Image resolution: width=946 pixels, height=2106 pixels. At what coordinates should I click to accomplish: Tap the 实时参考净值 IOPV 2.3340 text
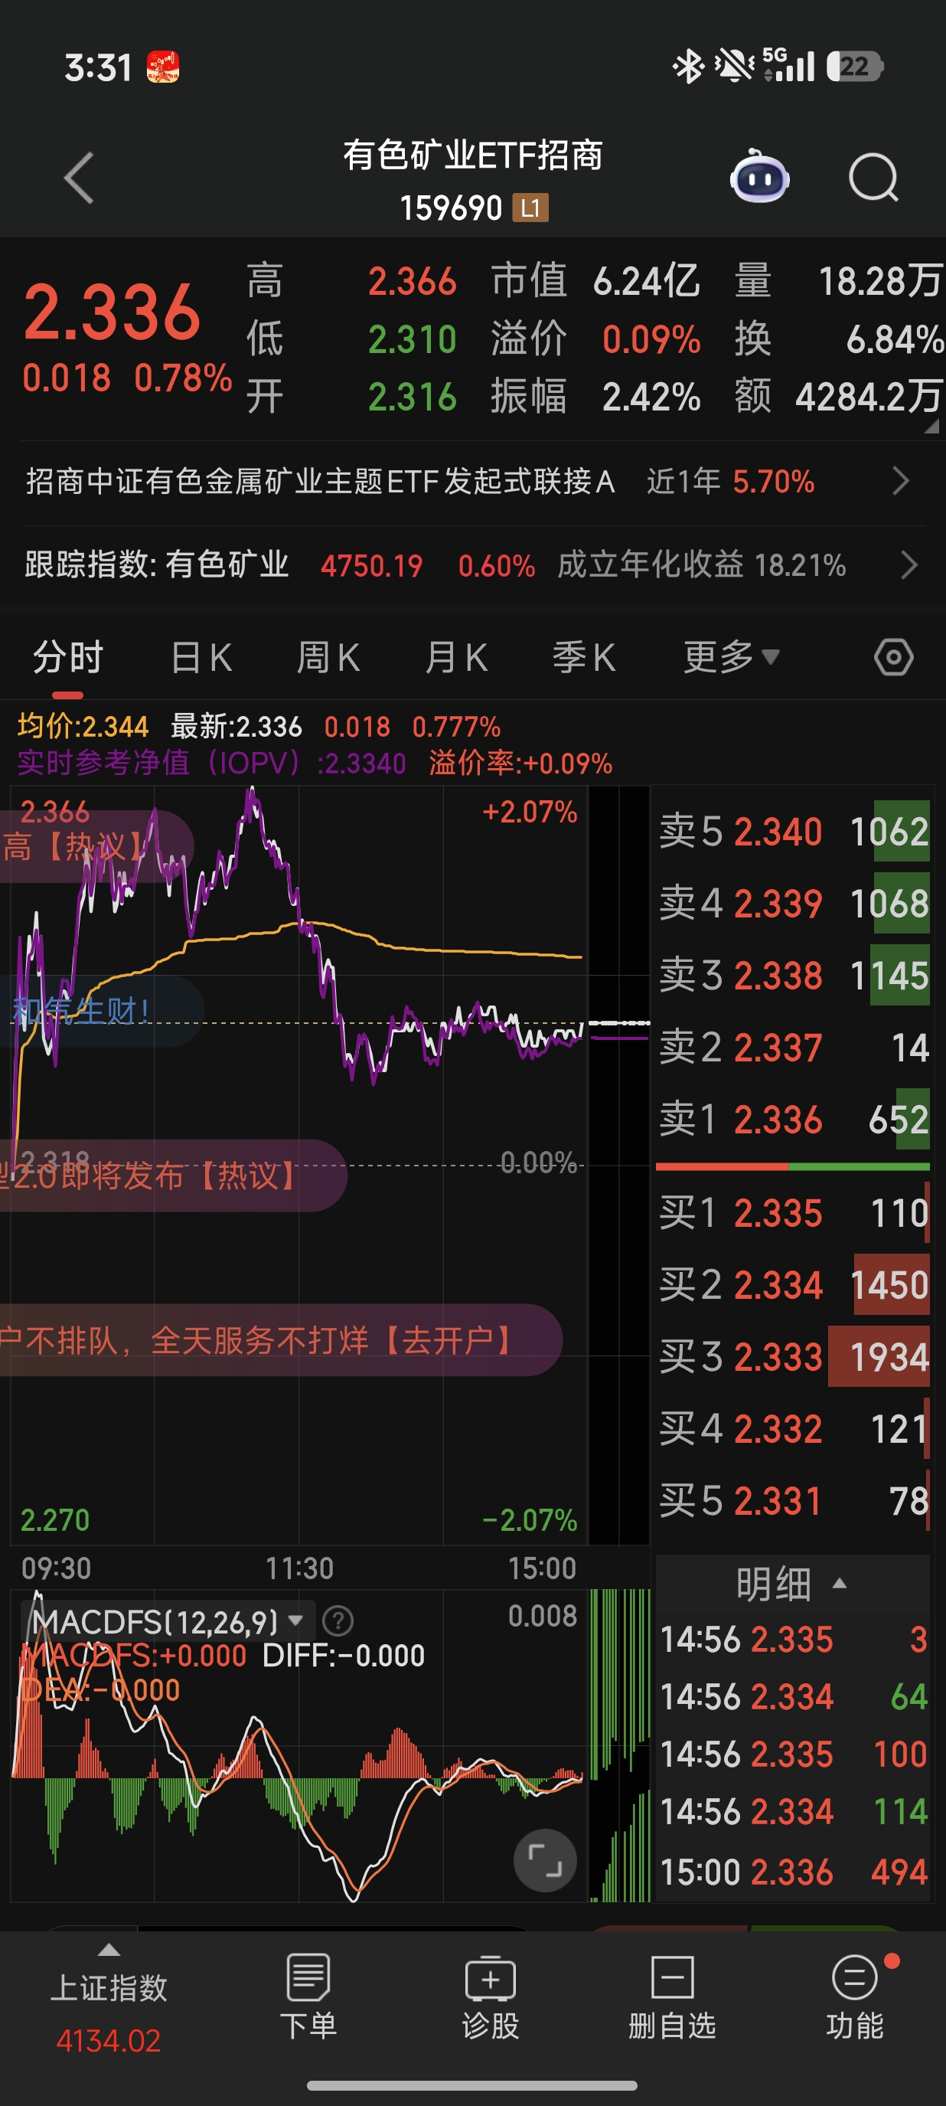tap(211, 763)
